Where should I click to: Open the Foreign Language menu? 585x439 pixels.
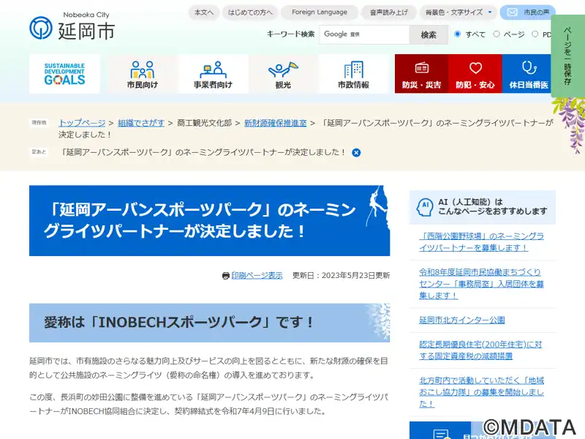click(x=320, y=12)
